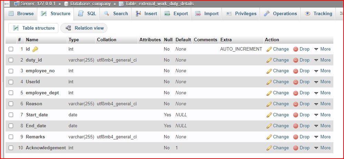Click the Relation view icon

68,28
